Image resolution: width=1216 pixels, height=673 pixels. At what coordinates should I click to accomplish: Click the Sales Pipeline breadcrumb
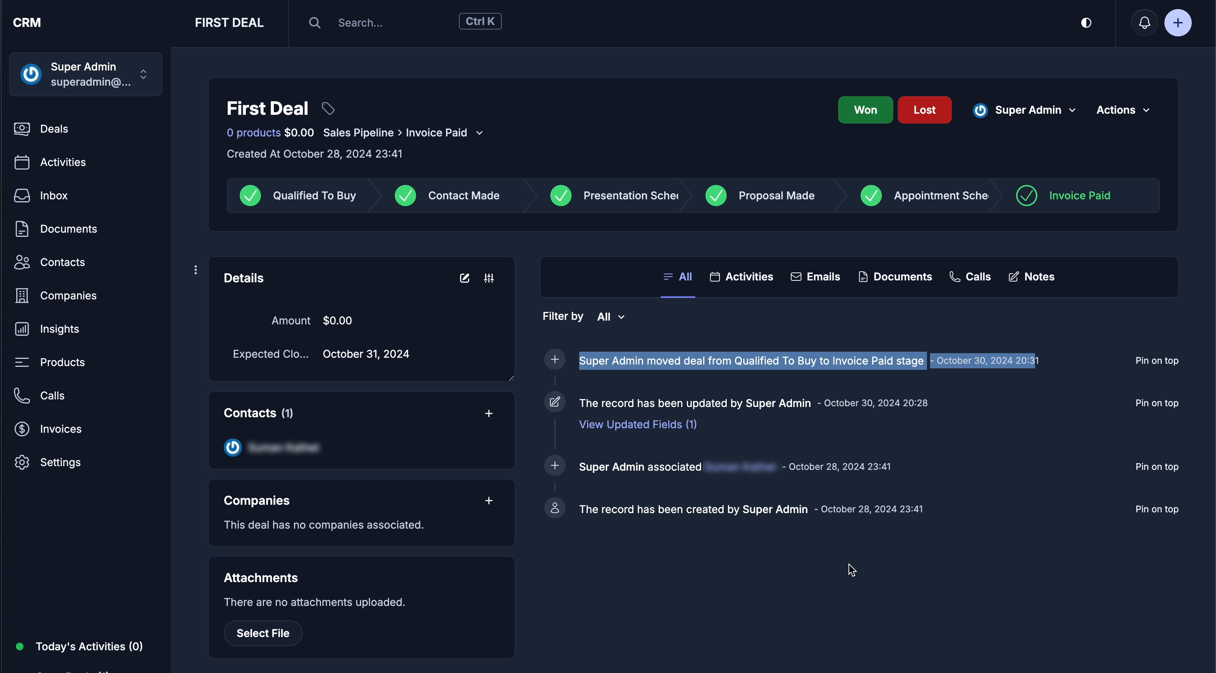[x=358, y=133]
